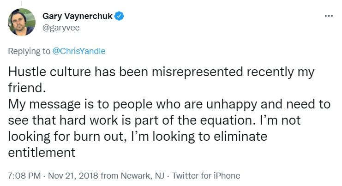Open the 7:08 PM timestamp link
The height and width of the screenshot is (186, 342).
(24, 175)
